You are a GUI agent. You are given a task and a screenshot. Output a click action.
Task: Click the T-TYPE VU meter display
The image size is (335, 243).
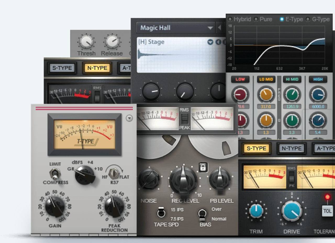pos(85,134)
